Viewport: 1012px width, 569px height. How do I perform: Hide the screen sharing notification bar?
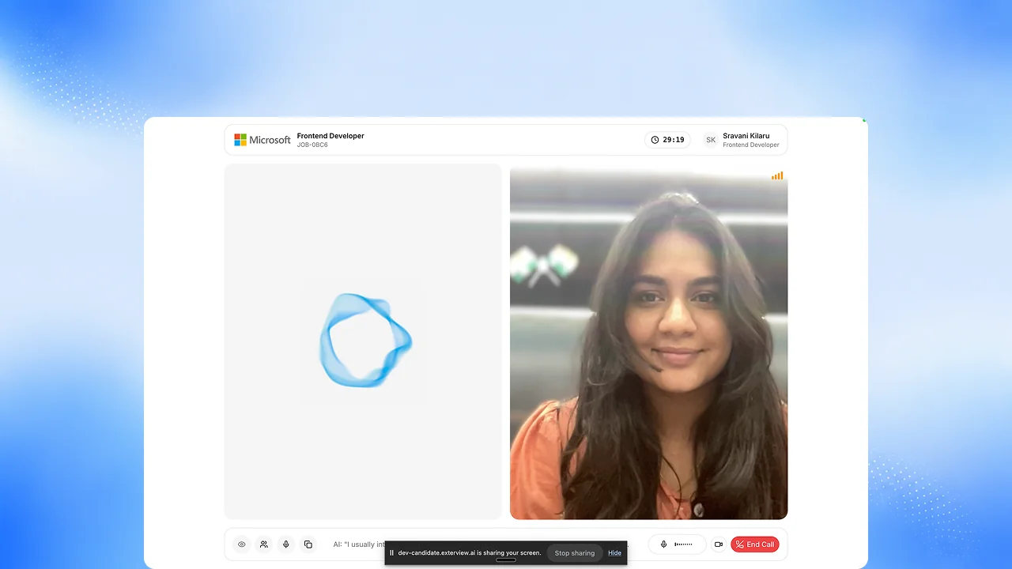[x=614, y=553]
